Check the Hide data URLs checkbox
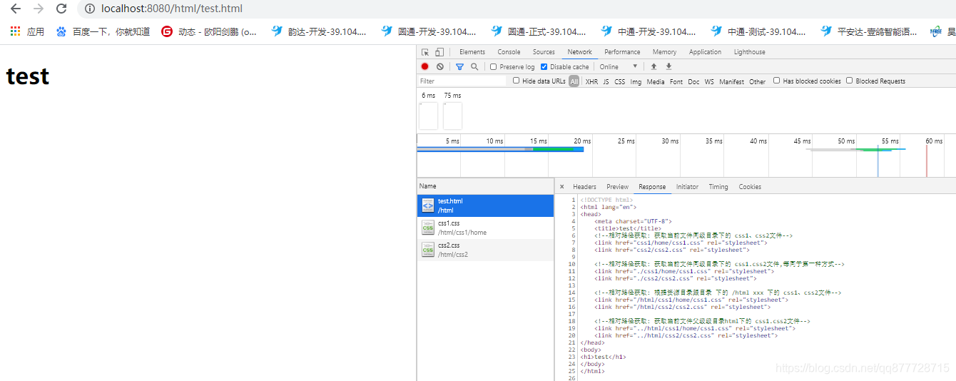The width and height of the screenshot is (956, 381). click(517, 81)
